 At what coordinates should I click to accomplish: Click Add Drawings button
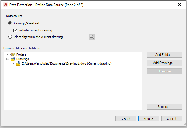coord(165,63)
